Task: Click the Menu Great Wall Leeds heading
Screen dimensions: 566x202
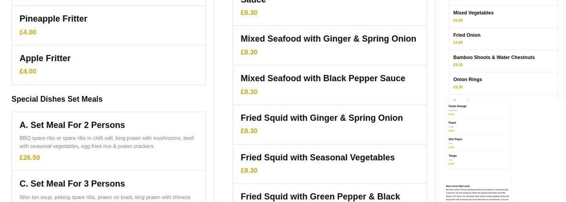Action: coord(458,186)
